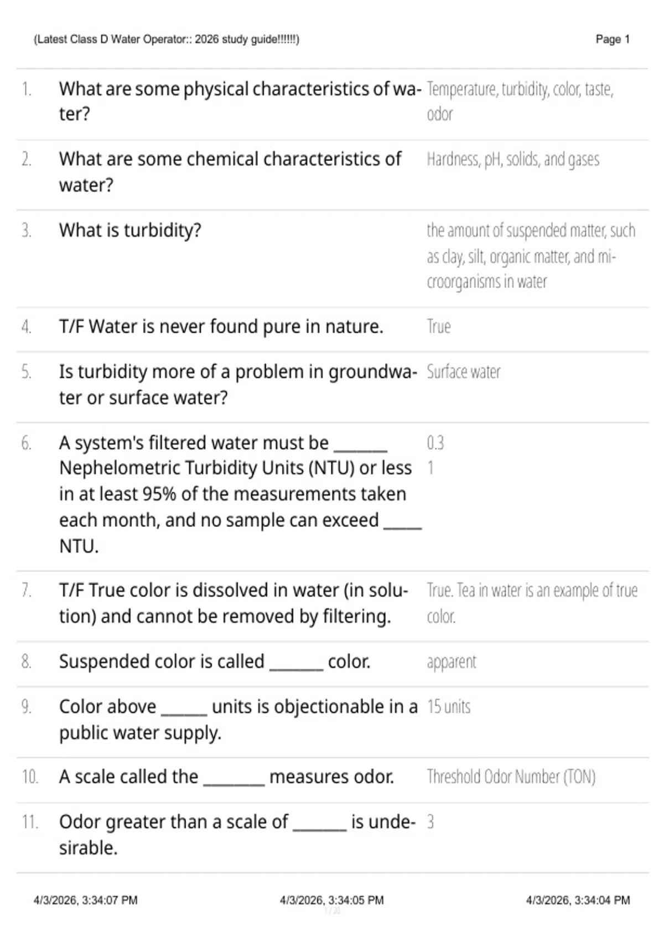Image resolution: width=664 pixels, height=941 pixels.
Task: Click the answer 'Hardness, pH, solids, and gases'
Action: tap(513, 159)
